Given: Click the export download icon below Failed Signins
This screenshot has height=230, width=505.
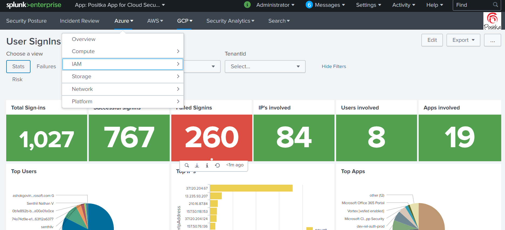Looking at the screenshot, I should (x=197, y=165).
